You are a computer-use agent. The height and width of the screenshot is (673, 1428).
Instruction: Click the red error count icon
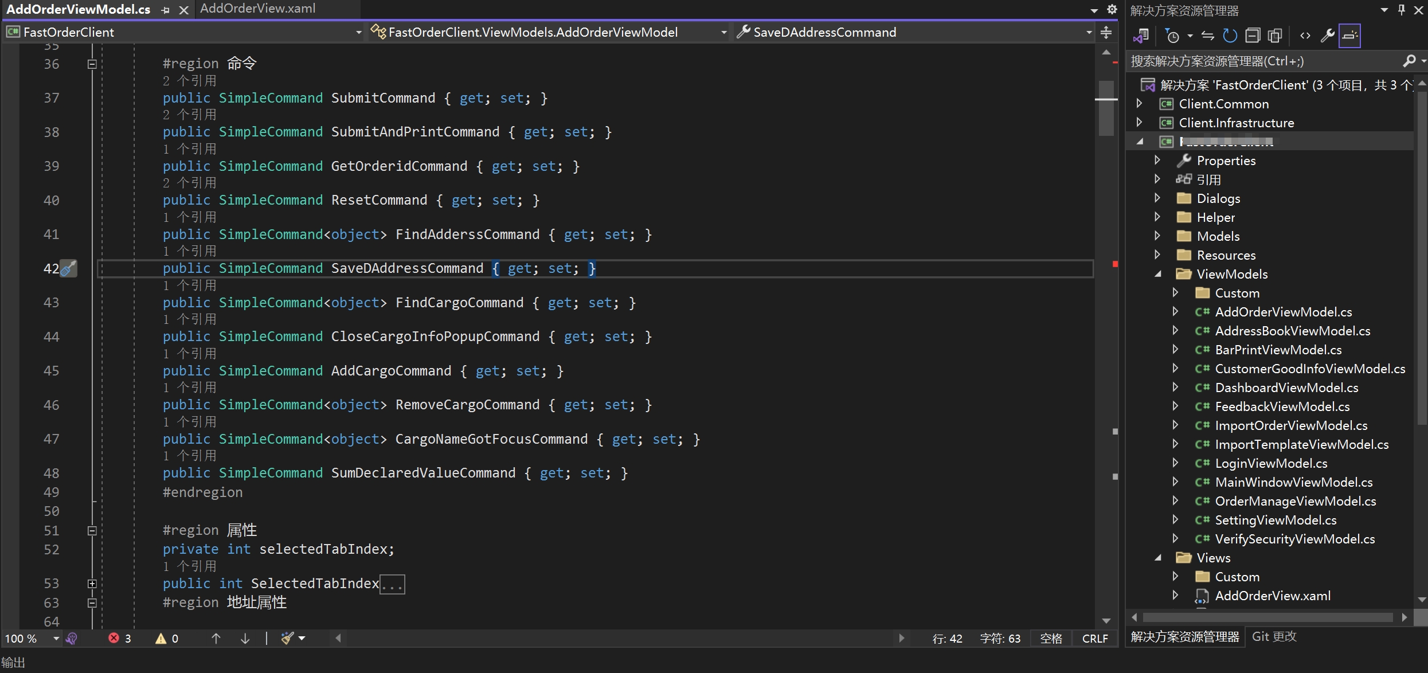pos(114,638)
